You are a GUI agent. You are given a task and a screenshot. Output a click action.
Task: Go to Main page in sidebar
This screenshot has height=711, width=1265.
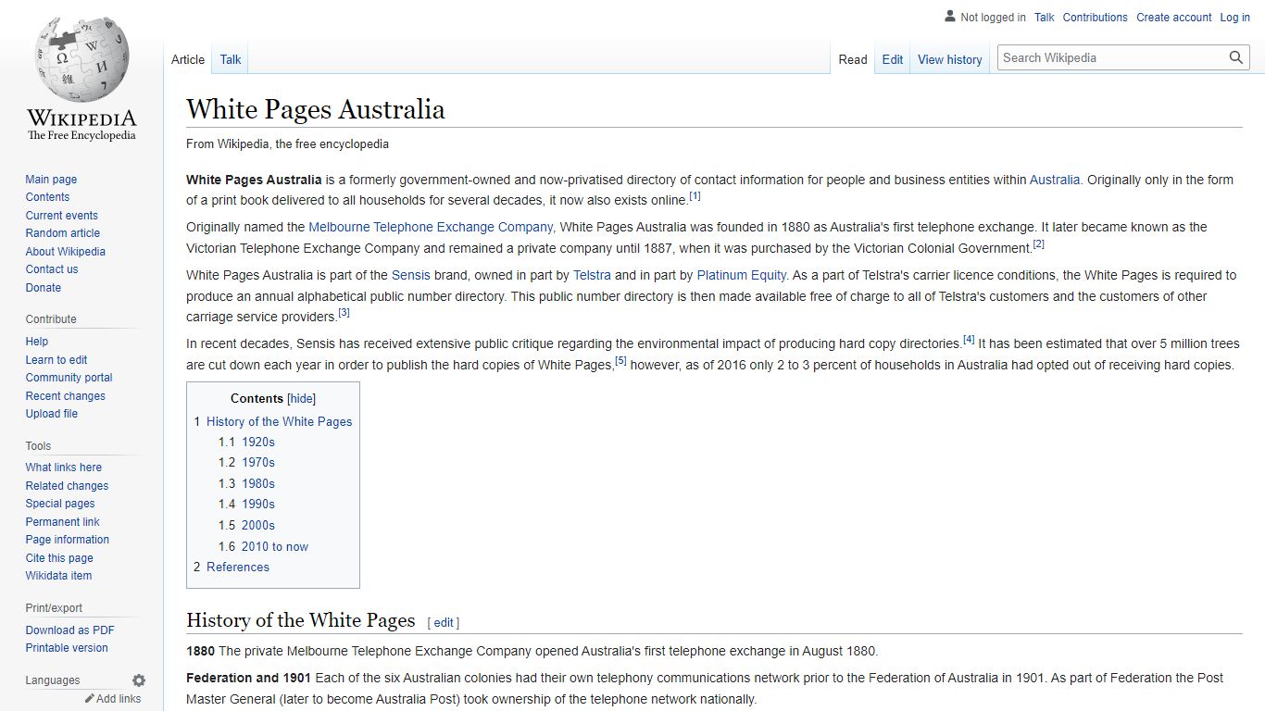click(x=51, y=180)
